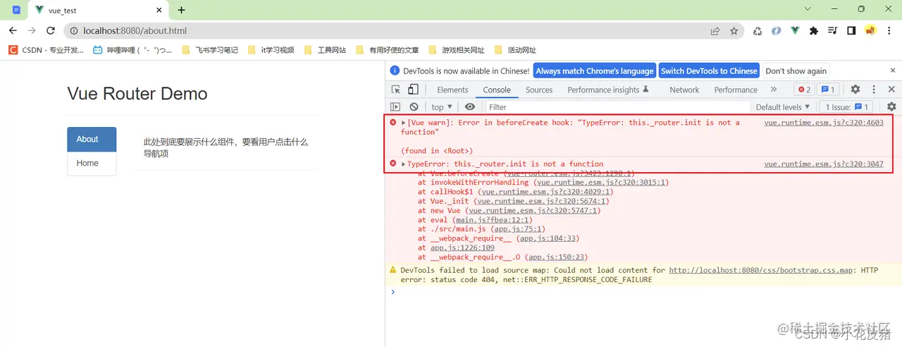Open the 哔哩哔哩 bookmark
The image size is (902, 347).
(132, 50)
